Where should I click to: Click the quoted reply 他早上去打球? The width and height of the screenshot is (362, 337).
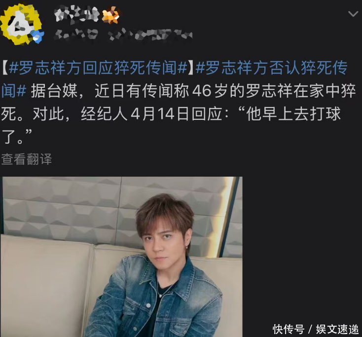point(293,114)
